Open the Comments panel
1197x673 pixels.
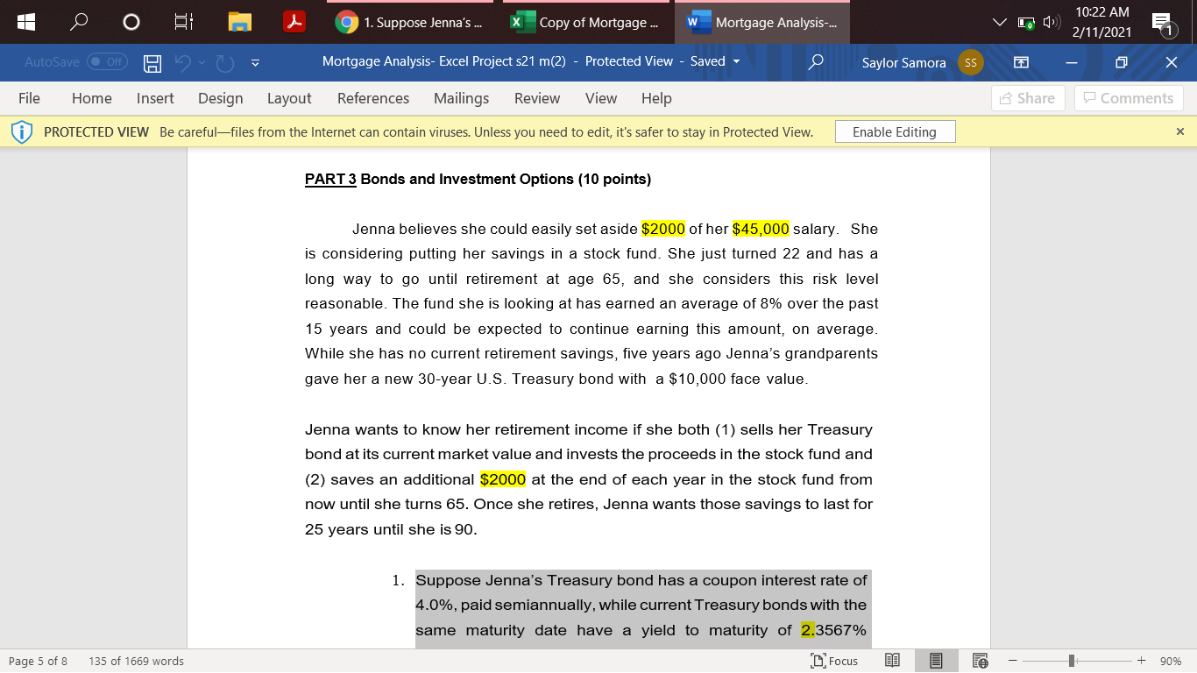[1129, 98]
